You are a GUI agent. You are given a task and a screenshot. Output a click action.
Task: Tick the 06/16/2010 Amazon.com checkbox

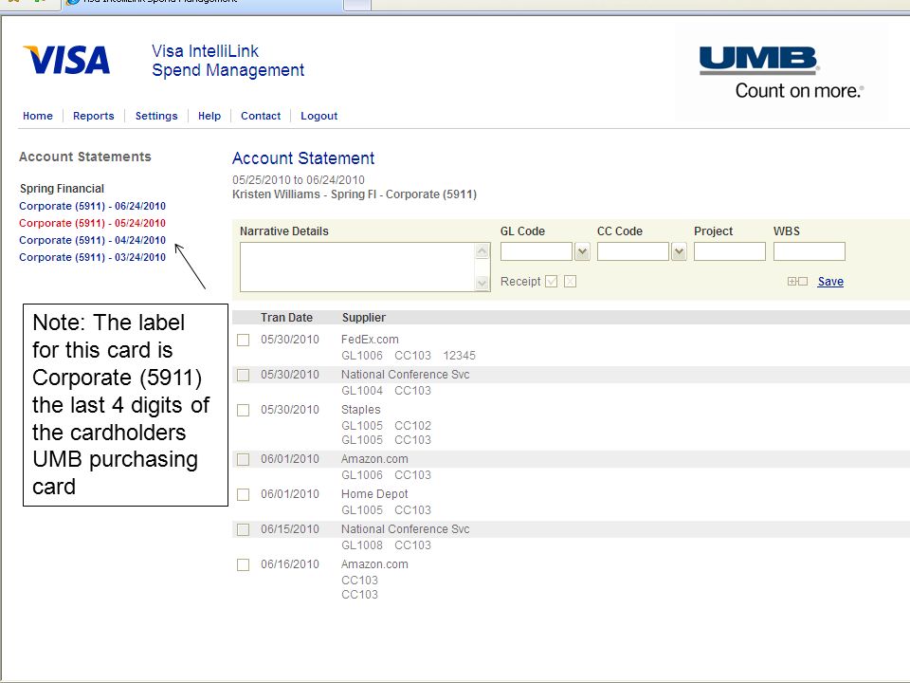pos(244,564)
